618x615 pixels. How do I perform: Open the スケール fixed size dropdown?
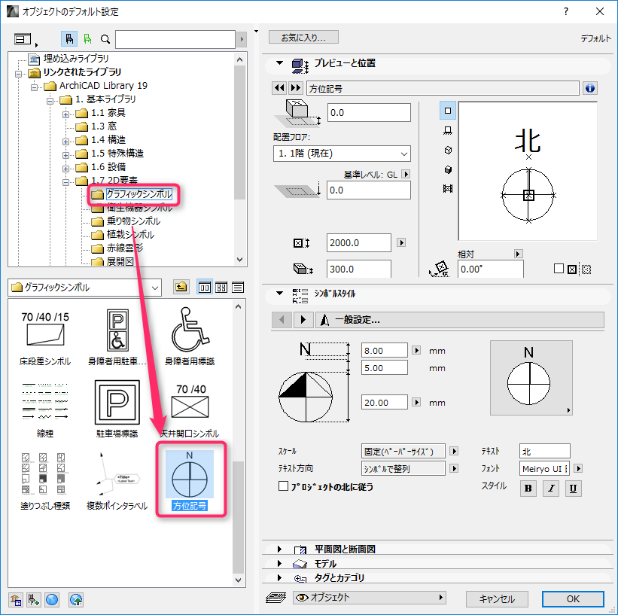coord(454,451)
